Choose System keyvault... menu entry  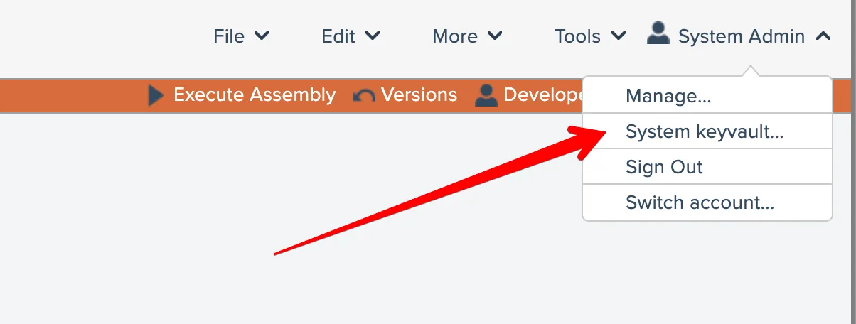click(x=705, y=131)
